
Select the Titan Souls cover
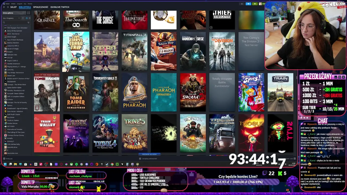click(105, 51)
